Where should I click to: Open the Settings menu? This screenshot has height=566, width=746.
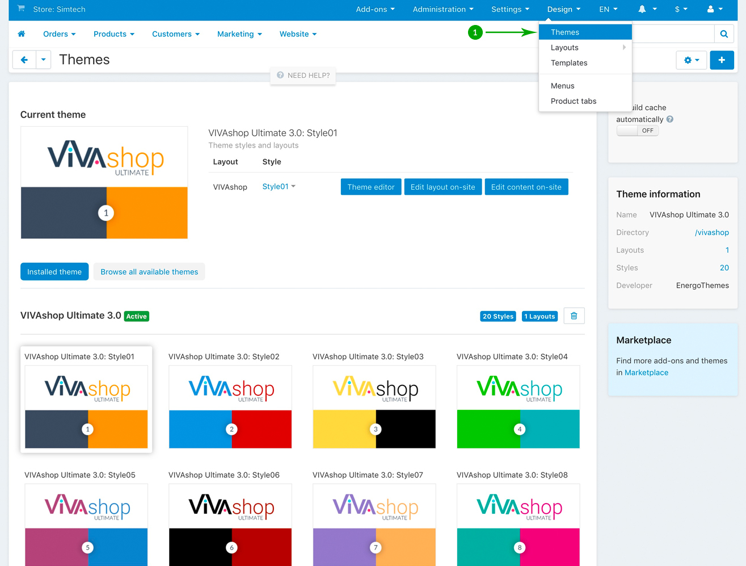tap(510, 9)
